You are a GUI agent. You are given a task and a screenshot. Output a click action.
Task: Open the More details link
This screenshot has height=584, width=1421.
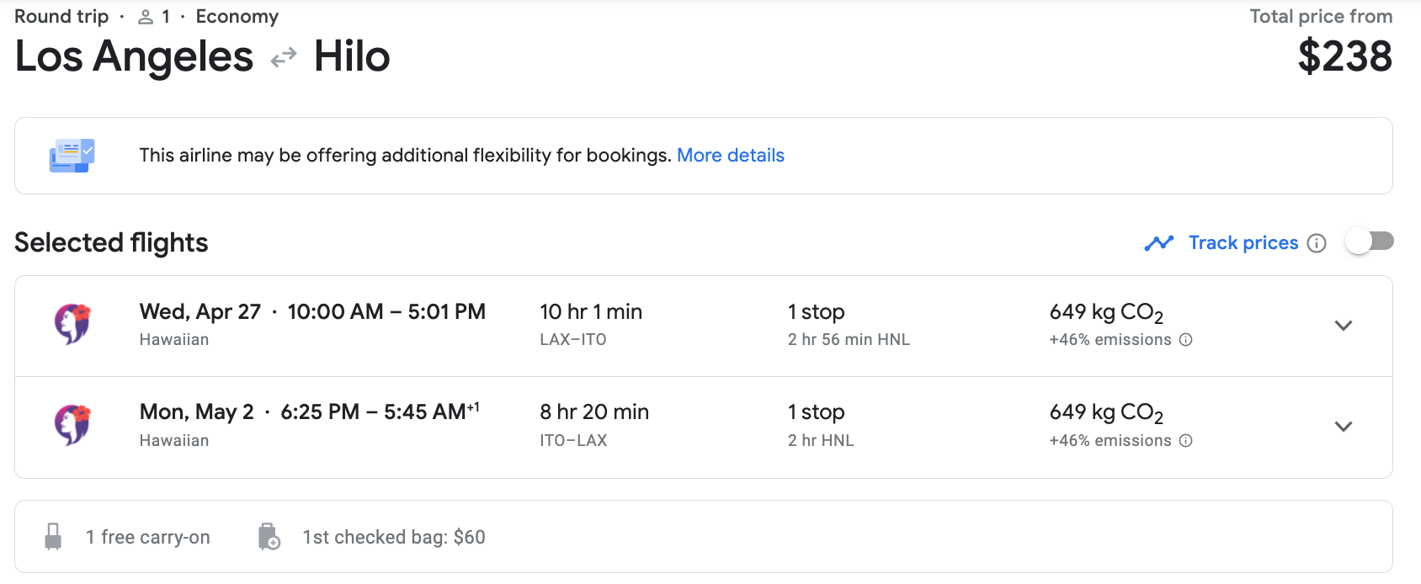click(x=730, y=156)
